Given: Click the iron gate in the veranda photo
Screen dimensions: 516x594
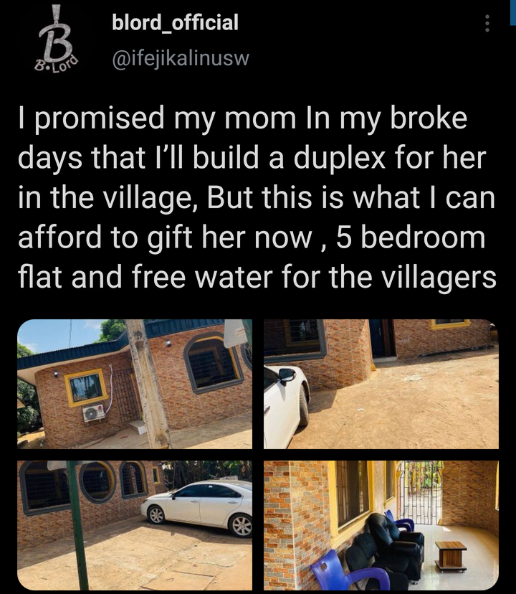Looking at the screenshot, I should point(420,491).
